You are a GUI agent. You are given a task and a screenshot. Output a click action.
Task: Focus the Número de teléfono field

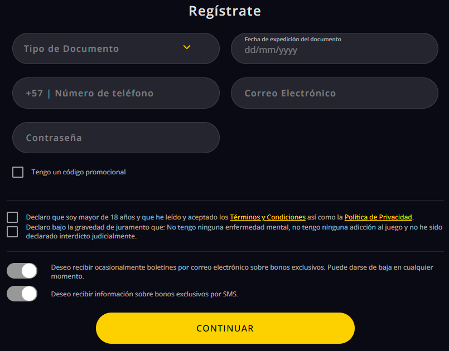pos(128,93)
